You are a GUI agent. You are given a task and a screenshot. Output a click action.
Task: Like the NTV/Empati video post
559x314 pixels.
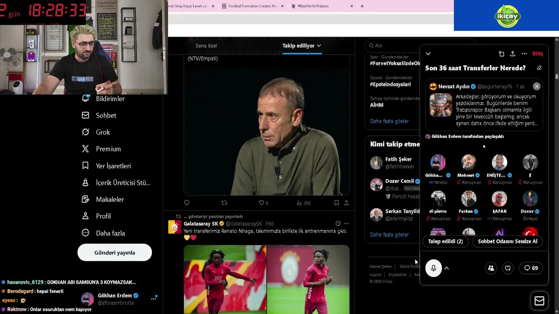(263, 203)
